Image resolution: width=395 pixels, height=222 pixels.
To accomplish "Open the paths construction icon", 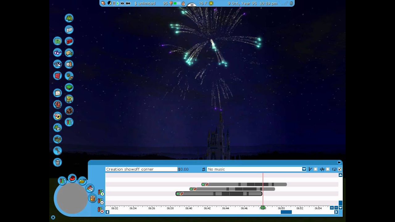I will [57, 139].
